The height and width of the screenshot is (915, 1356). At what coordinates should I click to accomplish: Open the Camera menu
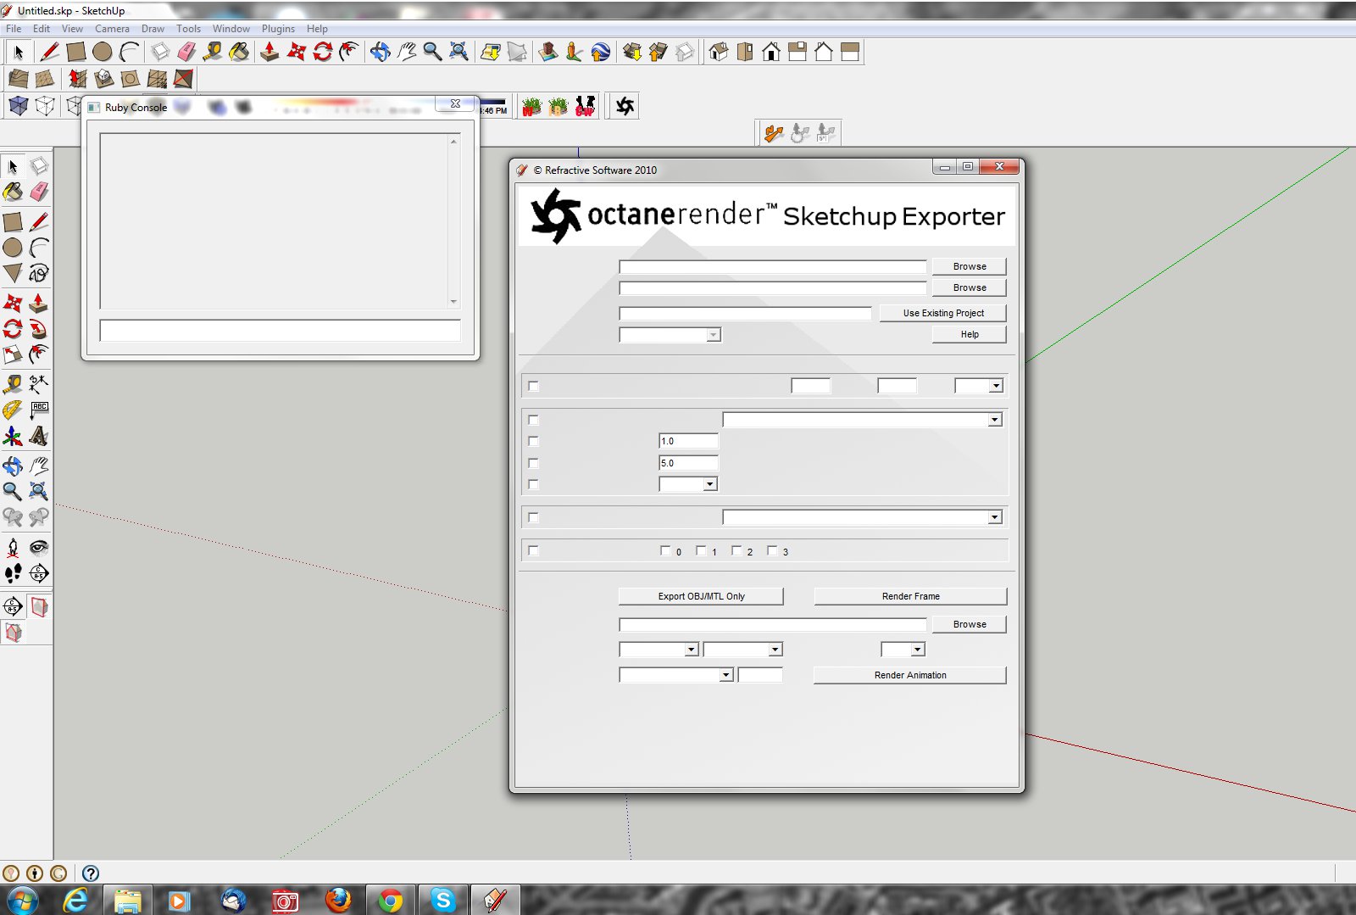112,29
